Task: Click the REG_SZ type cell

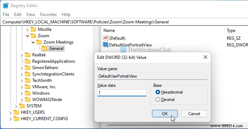Action: click(233, 38)
